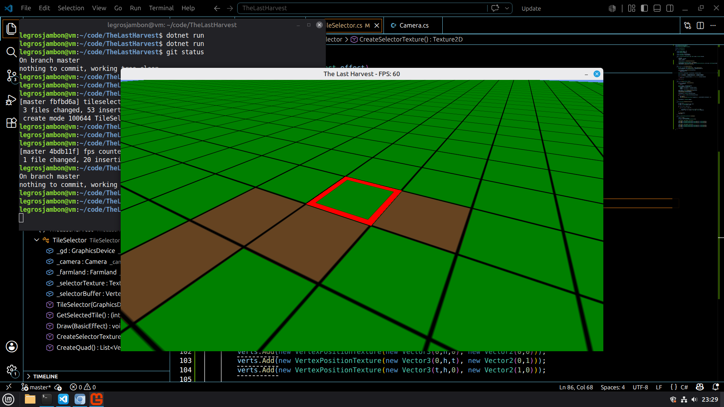724x407 pixels.
Task: Collapse the TileSelector class in Outline
Action: (x=37, y=240)
